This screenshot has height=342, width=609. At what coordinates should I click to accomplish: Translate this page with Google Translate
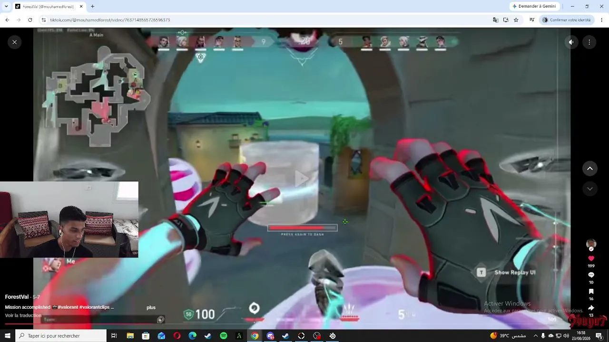click(x=495, y=20)
